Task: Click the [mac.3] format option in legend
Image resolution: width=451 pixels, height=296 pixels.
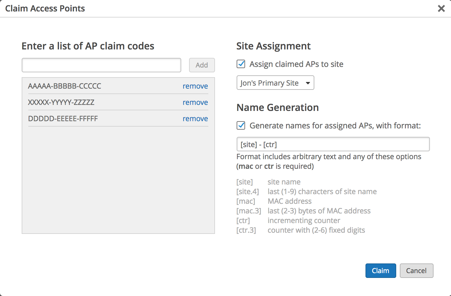Action: coord(249,211)
